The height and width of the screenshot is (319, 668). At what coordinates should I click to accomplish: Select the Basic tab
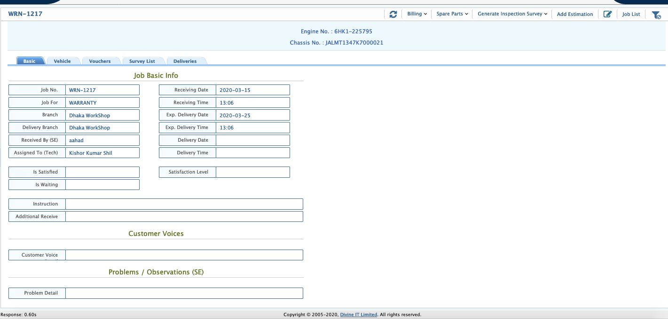30,61
